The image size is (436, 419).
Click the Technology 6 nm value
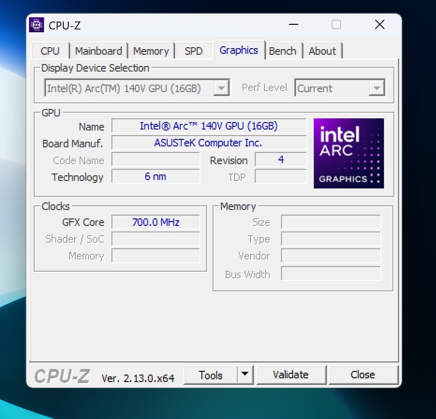[x=155, y=176]
